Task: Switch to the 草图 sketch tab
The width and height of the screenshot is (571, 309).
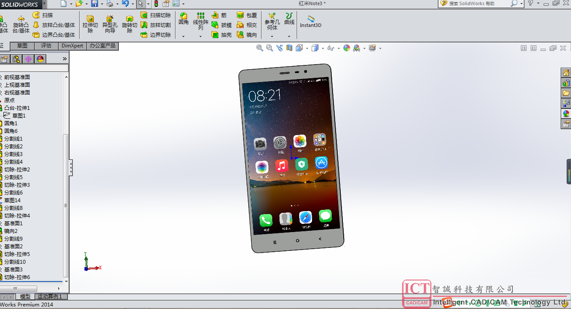Action: coord(22,46)
